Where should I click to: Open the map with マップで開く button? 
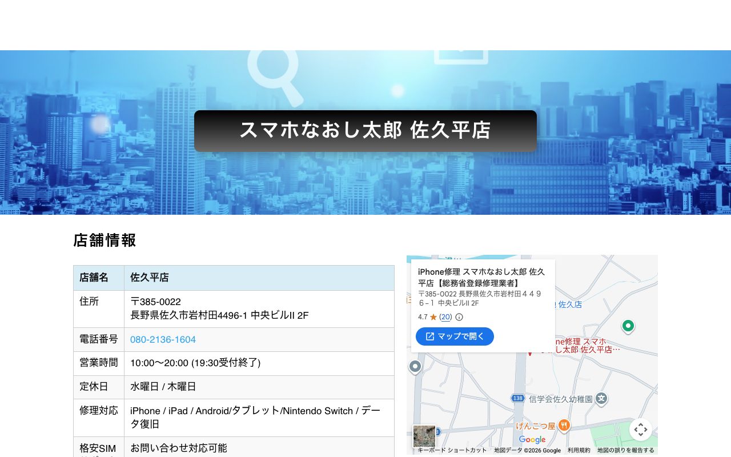[455, 336]
